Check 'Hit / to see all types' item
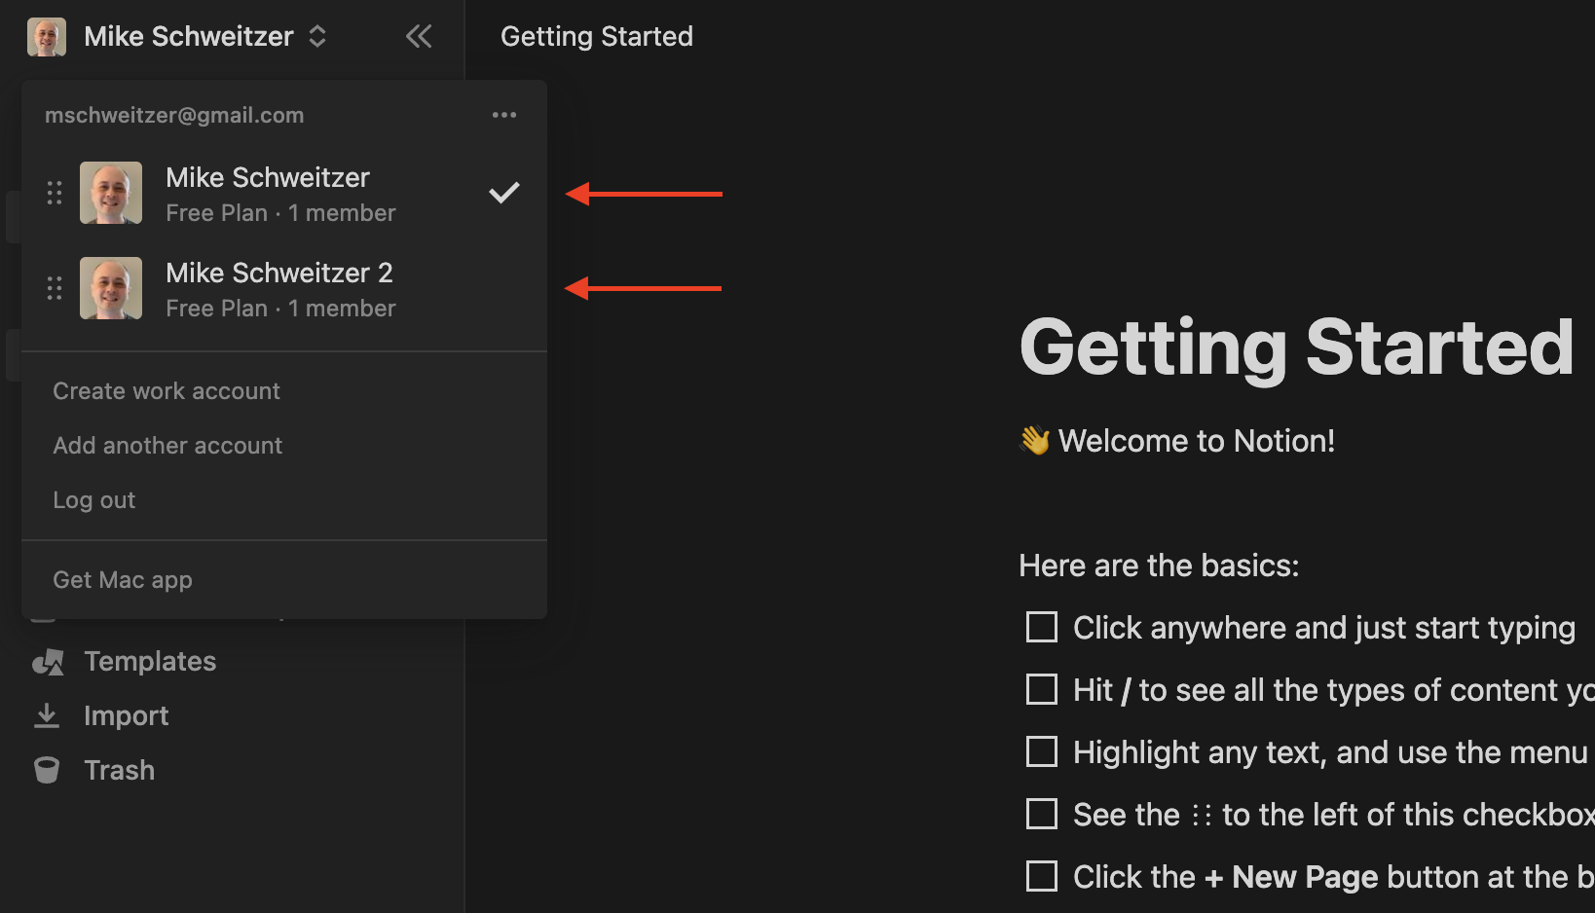 [1042, 689]
